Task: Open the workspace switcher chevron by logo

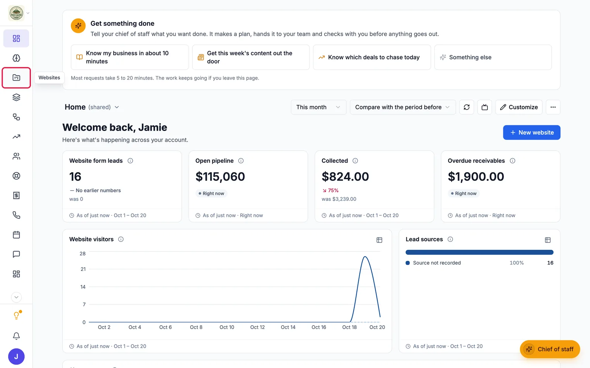Action: [28, 13]
